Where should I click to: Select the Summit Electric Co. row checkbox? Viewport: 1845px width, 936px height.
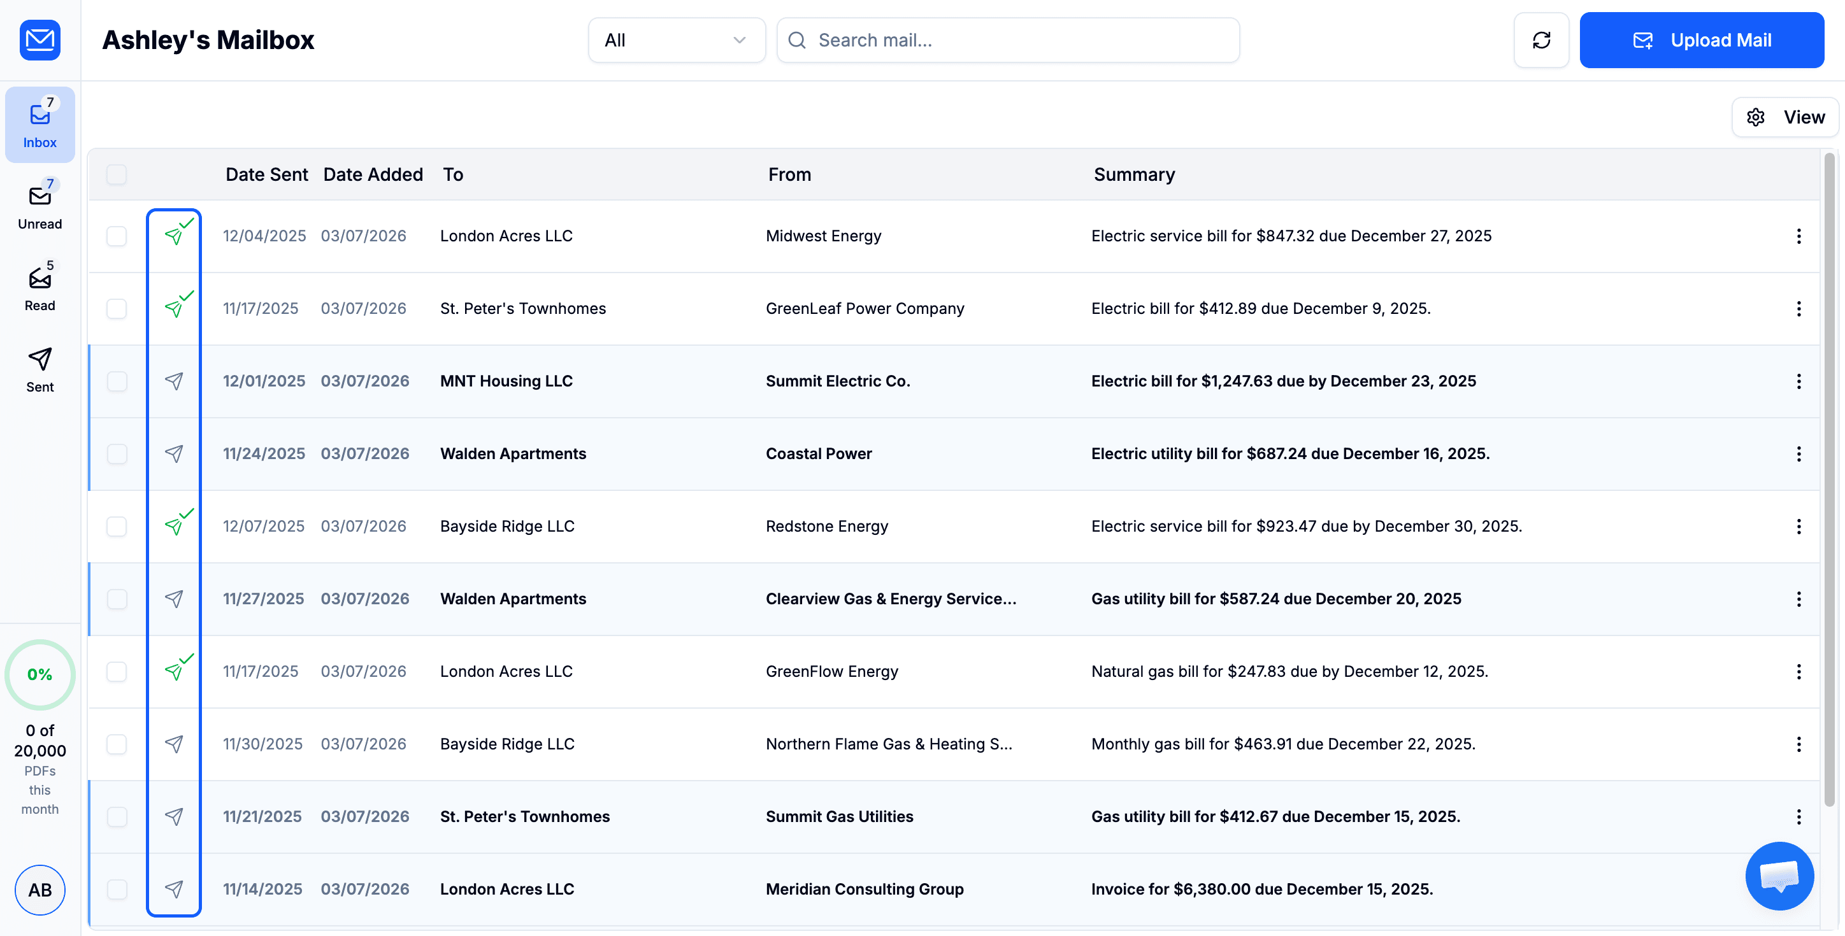point(117,381)
